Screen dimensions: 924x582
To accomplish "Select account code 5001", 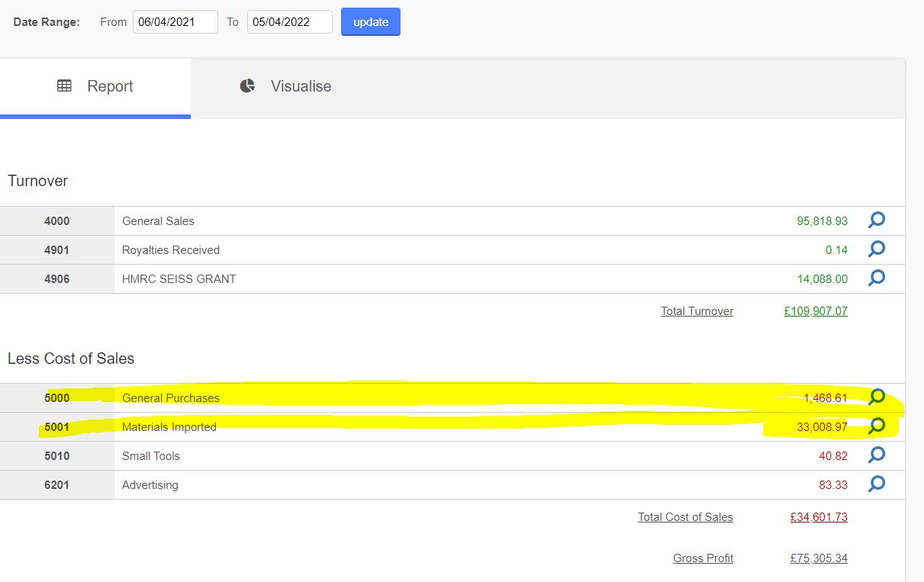I will [x=56, y=427].
